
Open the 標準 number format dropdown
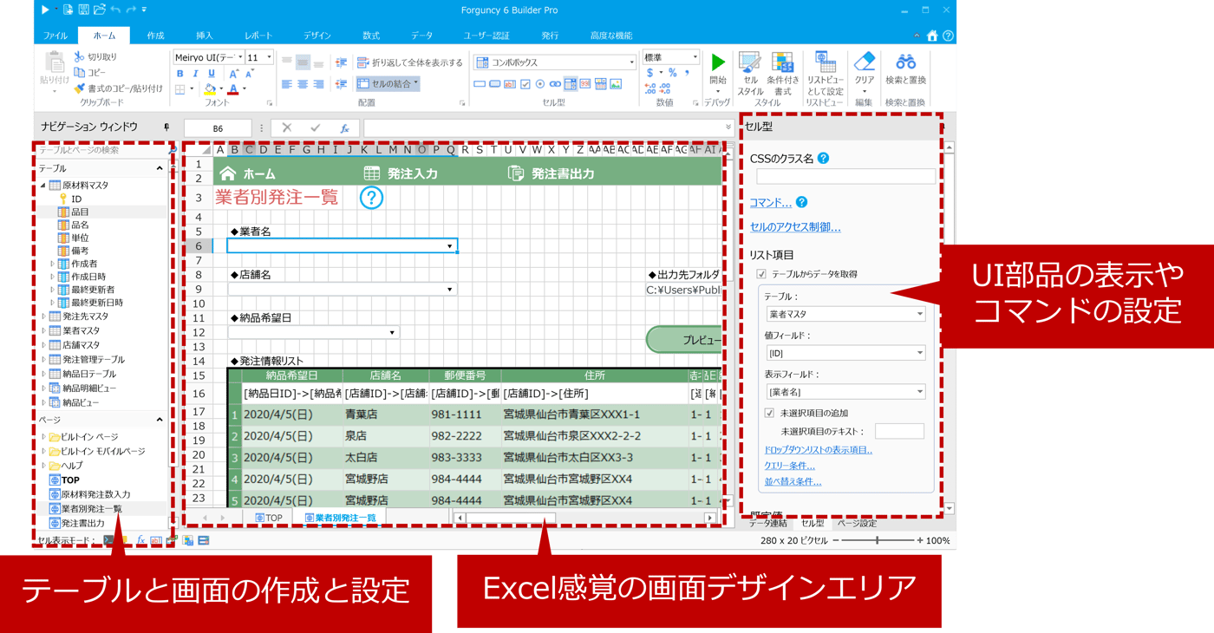[695, 57]
